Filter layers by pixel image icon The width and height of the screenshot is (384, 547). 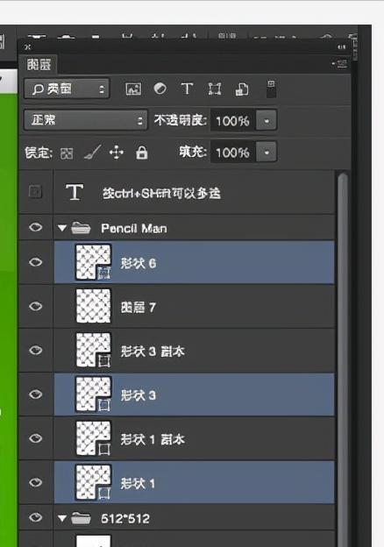(x=133, y=89)
